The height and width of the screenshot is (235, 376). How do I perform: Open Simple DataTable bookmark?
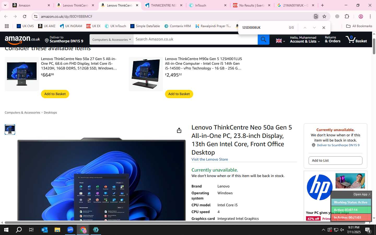(x=145, y=26)
